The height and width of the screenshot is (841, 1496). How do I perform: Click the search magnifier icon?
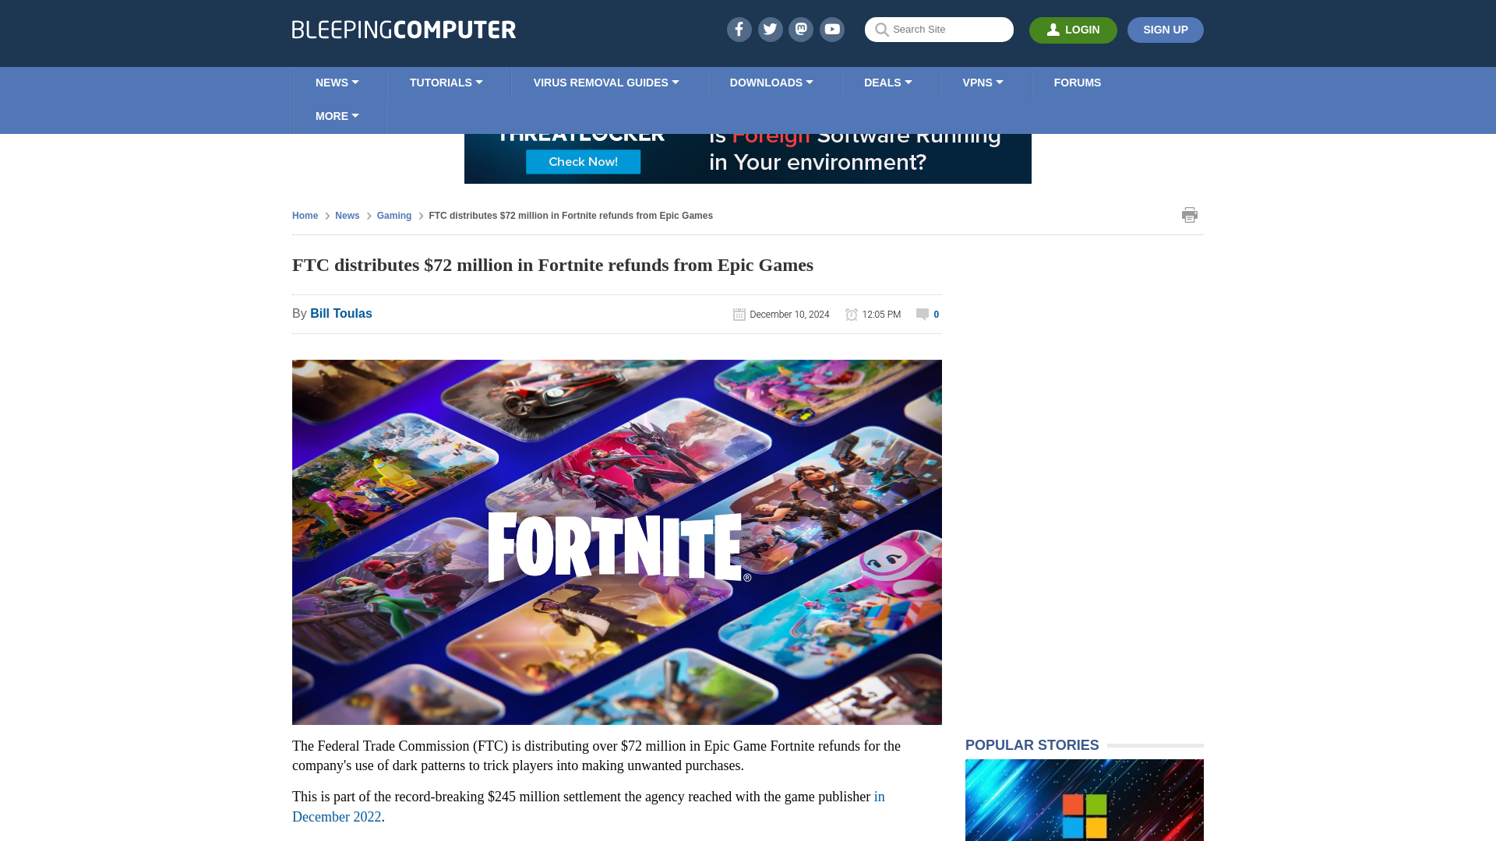[881, 30]
